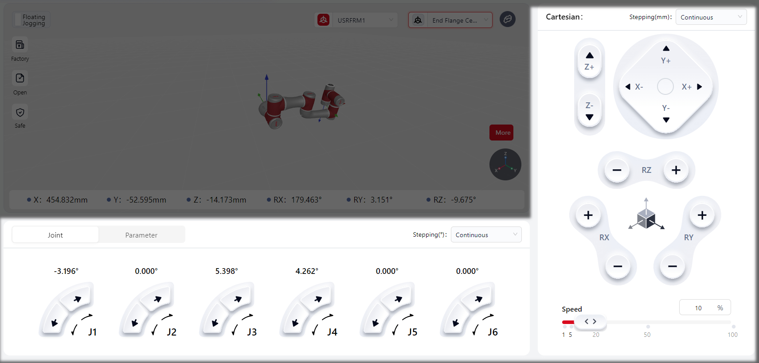Open the Safe shield icon
Image resolution: width=759 pixels, height=363 pixels.
coord(20,112)
